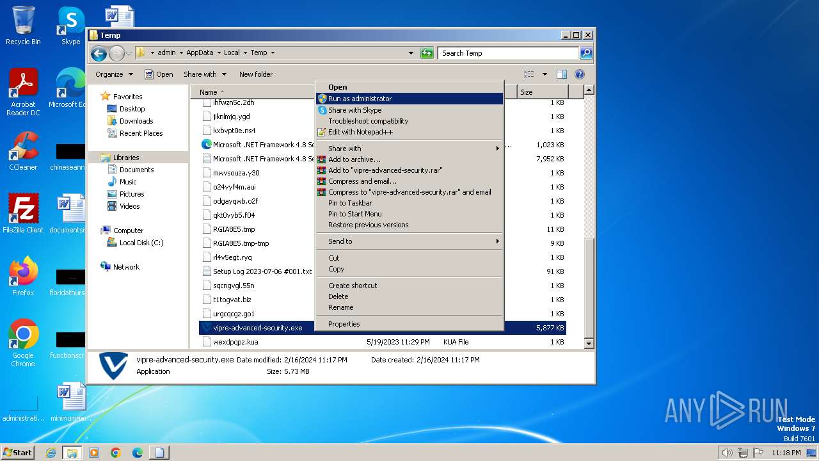
Task: Open the Explorer help button
Action: coord(580,74)
